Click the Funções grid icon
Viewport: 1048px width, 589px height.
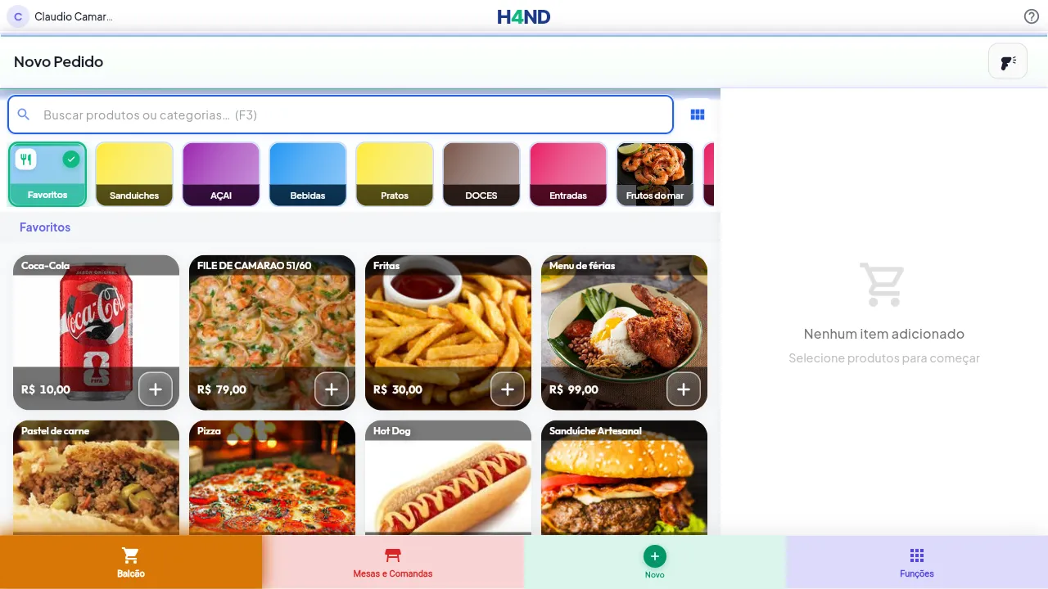point(917,555)
